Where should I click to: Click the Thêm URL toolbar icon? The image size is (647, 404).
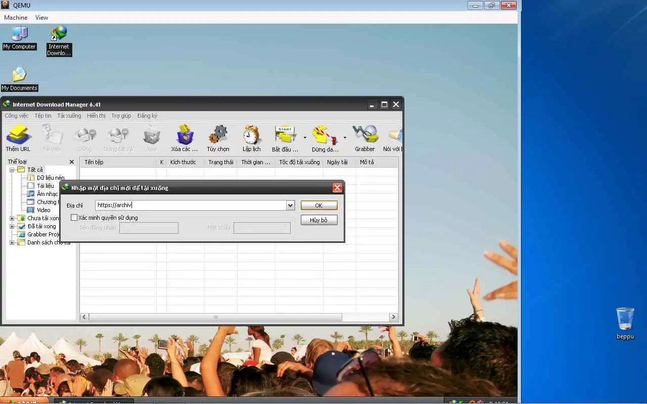click(x=18, y=138)
